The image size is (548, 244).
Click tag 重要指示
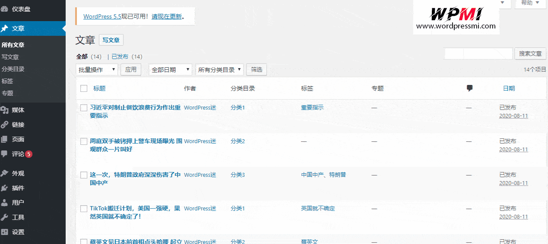312,108
